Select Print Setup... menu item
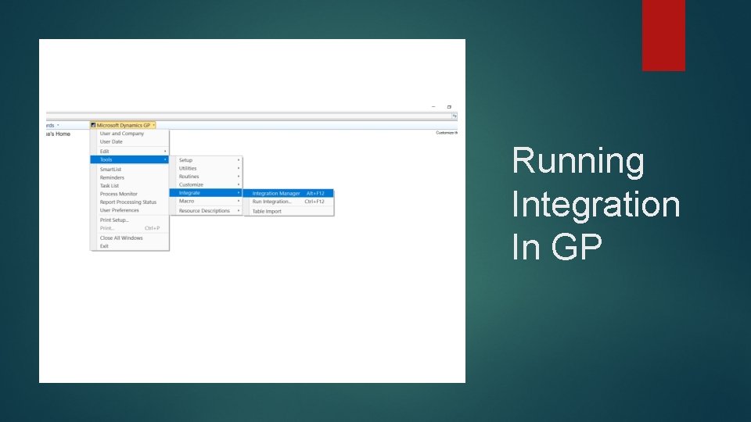This screenshot has height=422, width=751. pos(130,220)
